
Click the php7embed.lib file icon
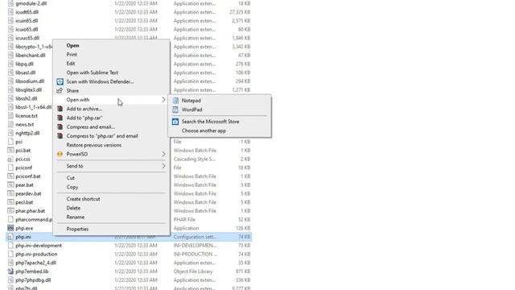(10, 271)
